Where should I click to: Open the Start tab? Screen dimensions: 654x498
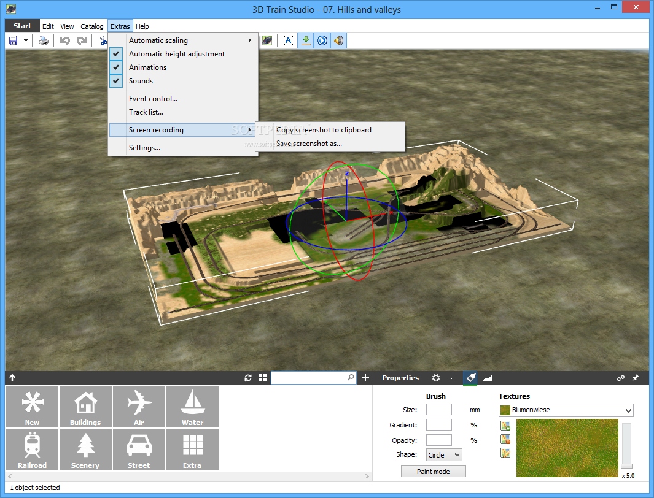[22, 26]
